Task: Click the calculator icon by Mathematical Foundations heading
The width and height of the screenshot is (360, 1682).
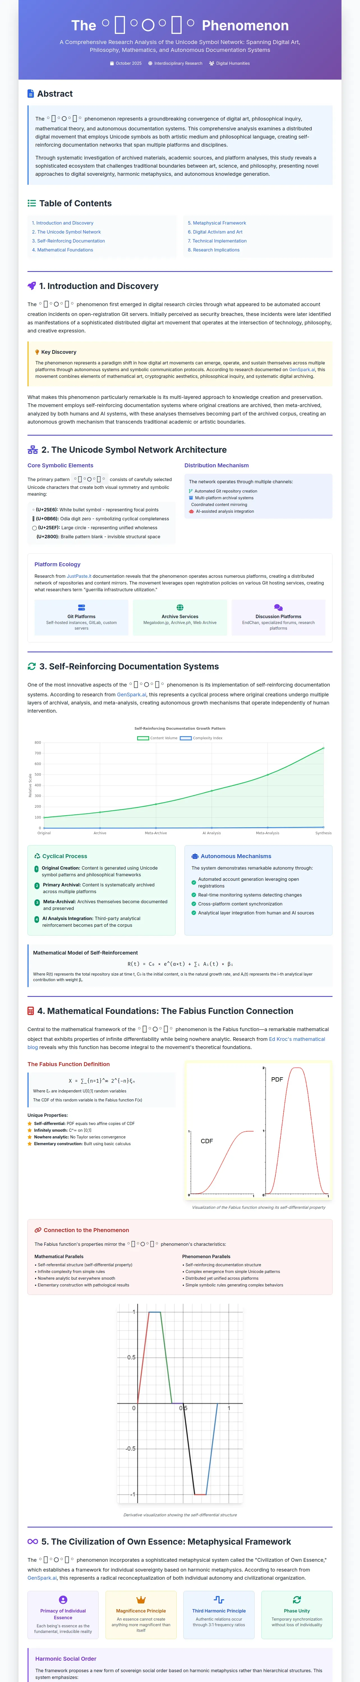Action: [x=31, y=1011]
